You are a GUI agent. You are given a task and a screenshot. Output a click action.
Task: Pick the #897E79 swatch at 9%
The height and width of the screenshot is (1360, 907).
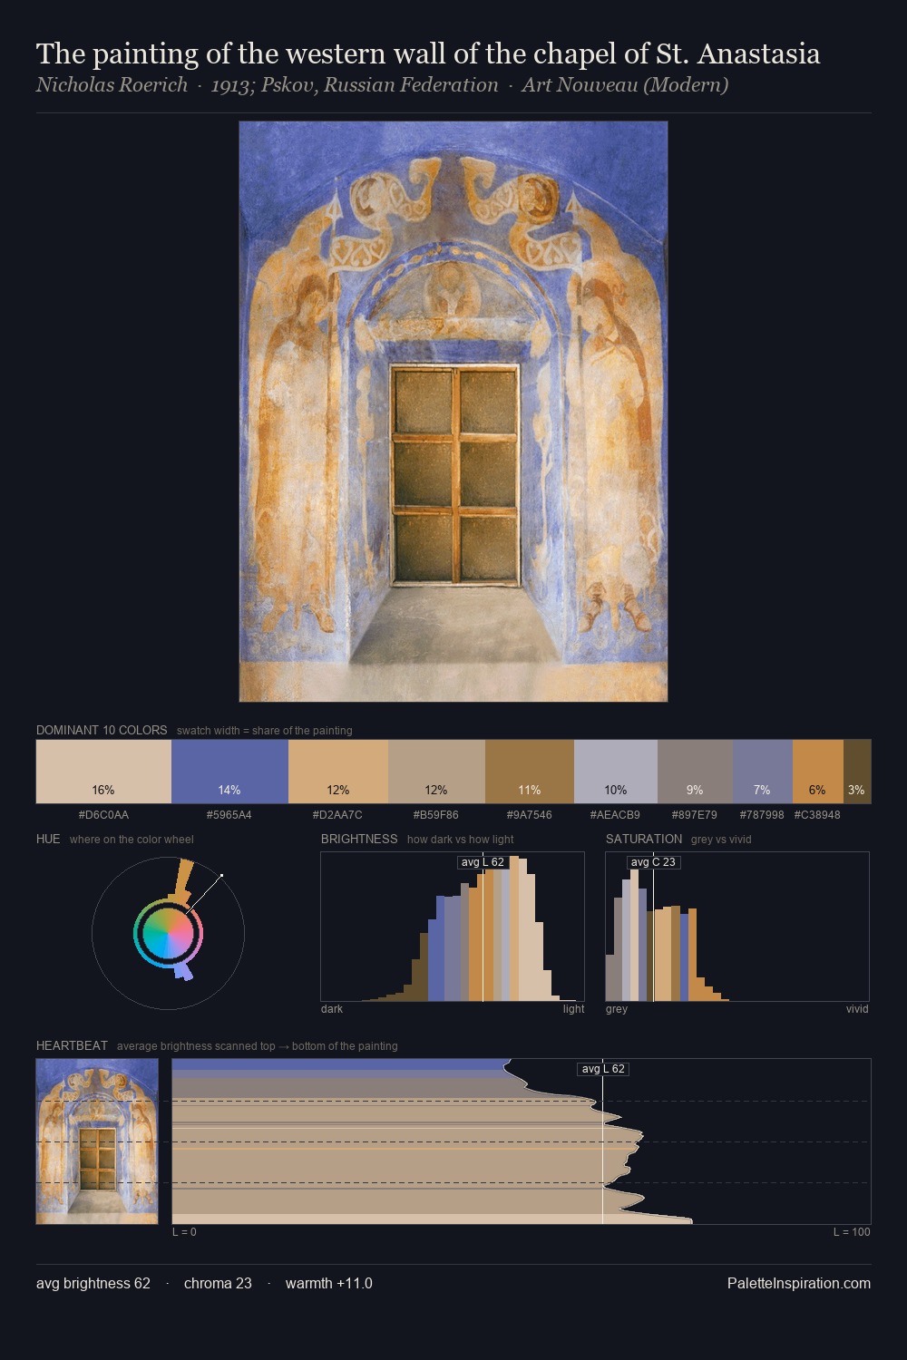point(695,772)
